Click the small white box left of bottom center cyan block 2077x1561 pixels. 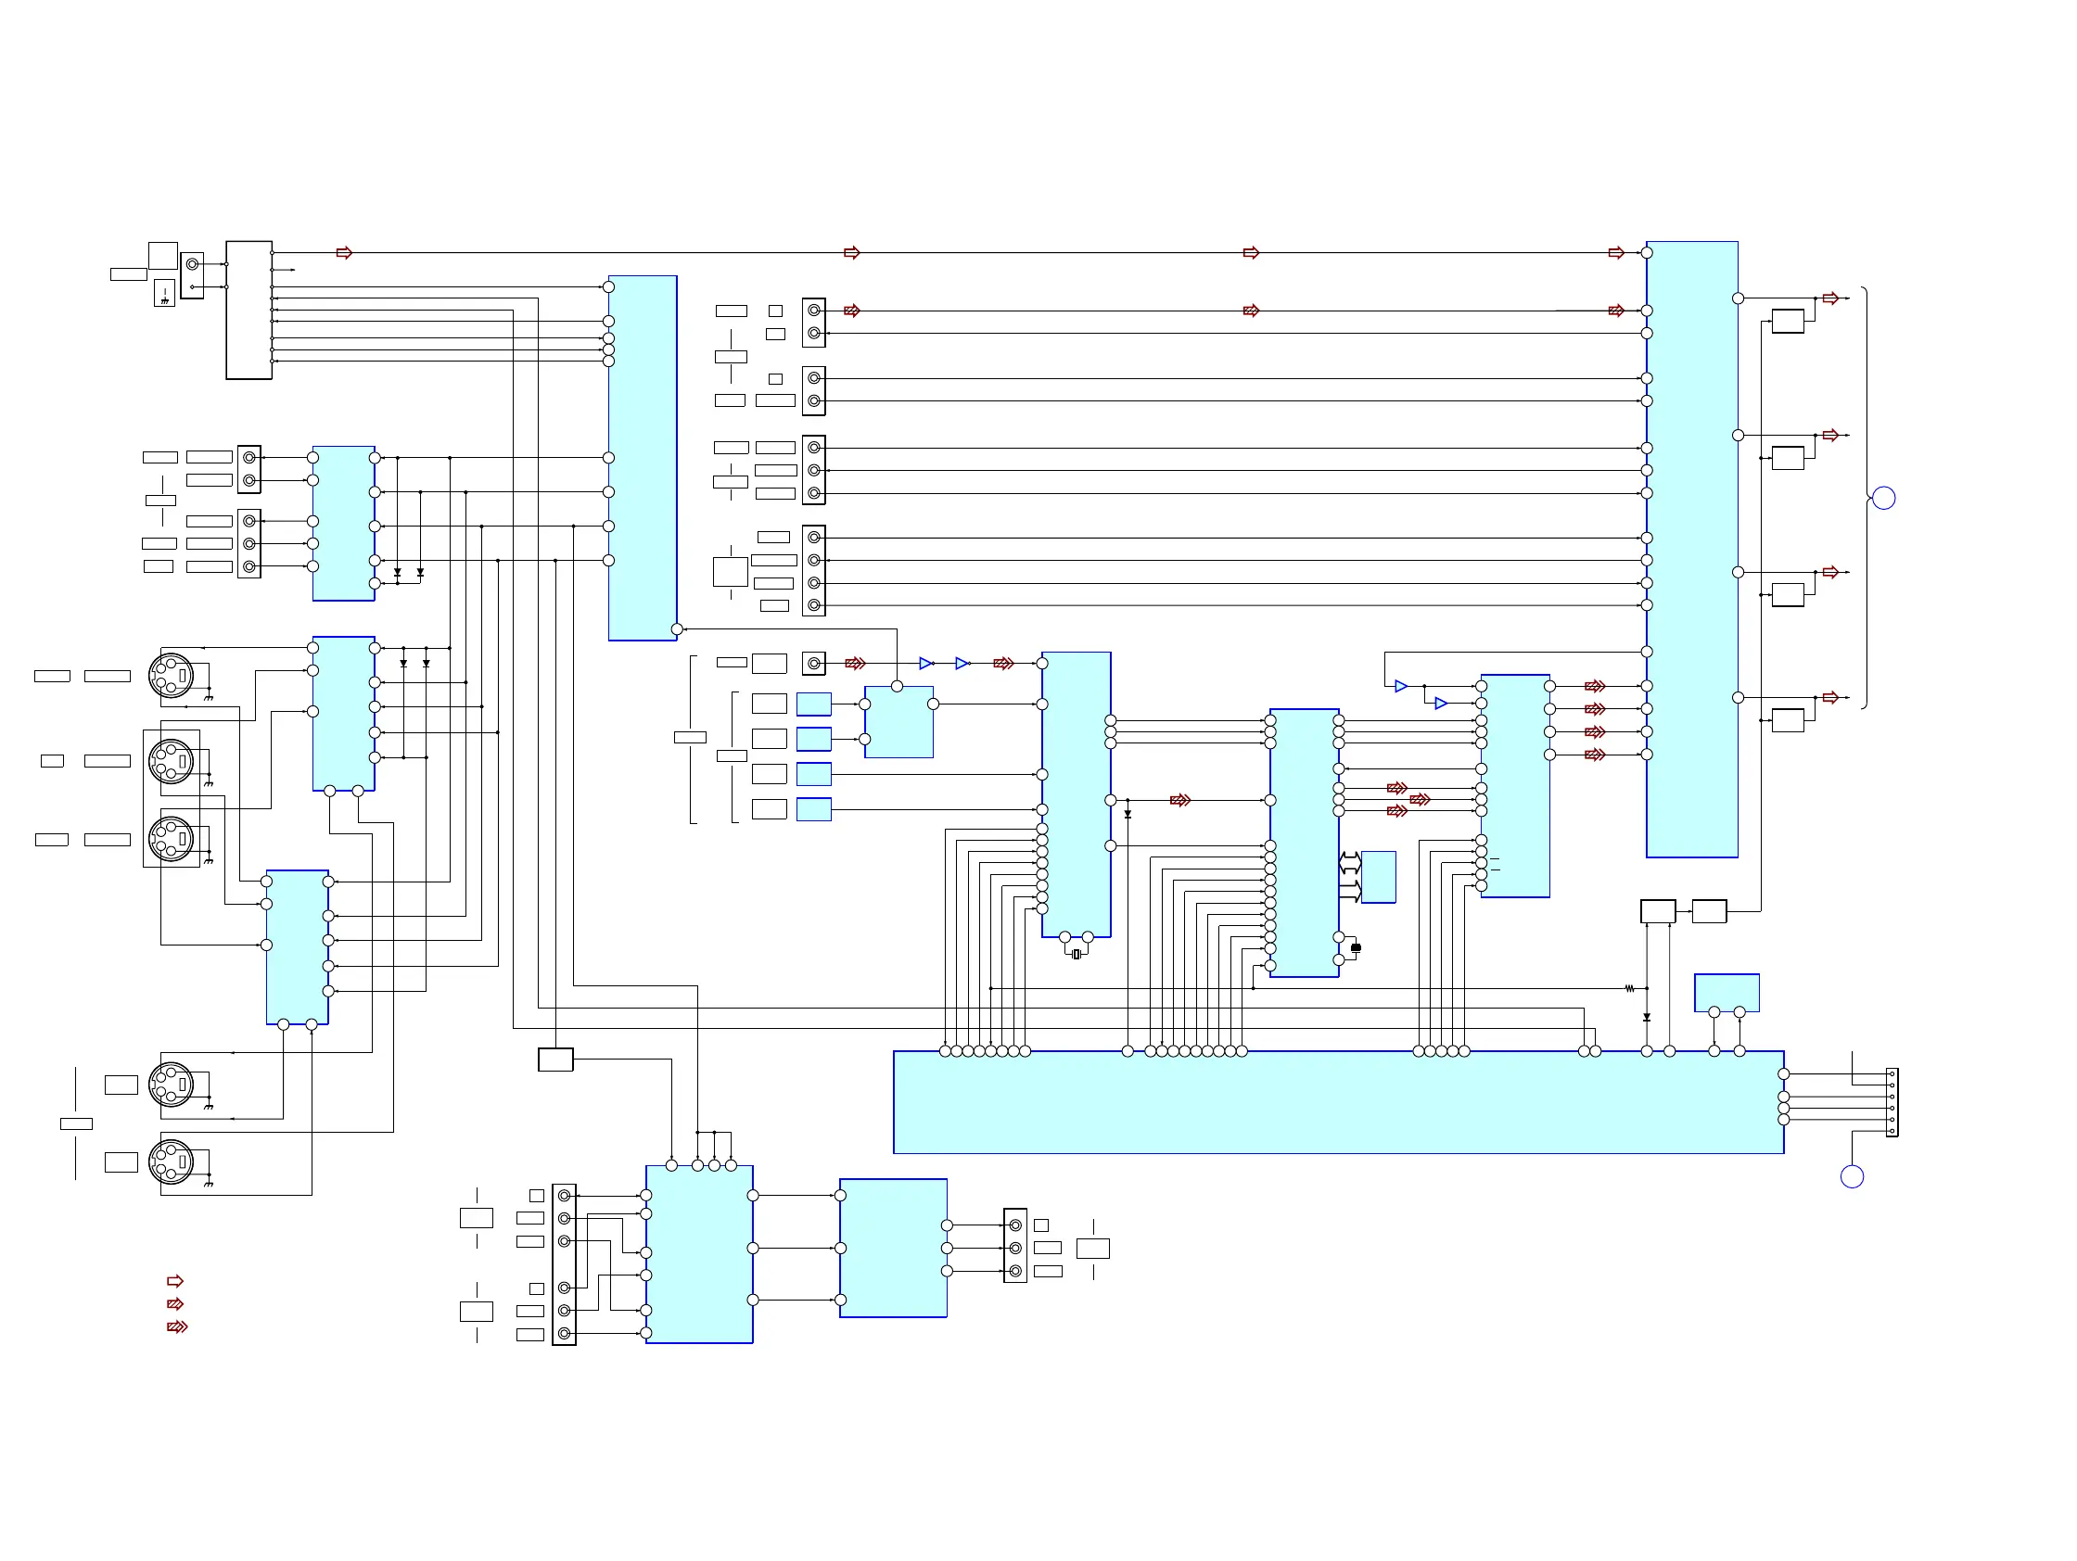click(x=555, y=1060)
